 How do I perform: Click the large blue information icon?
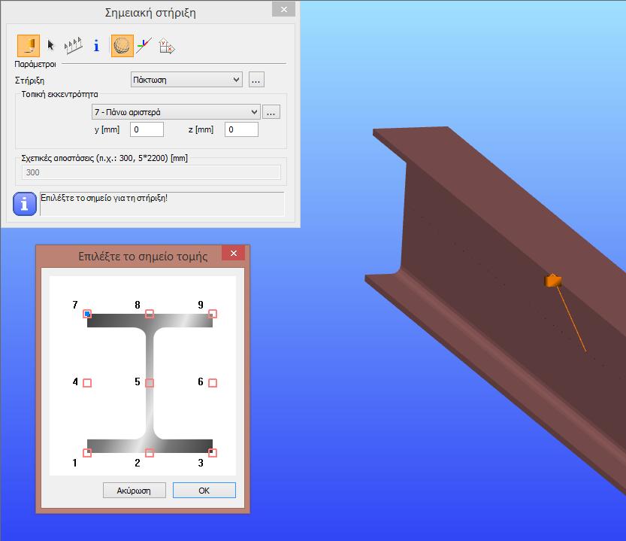[25, 204]
